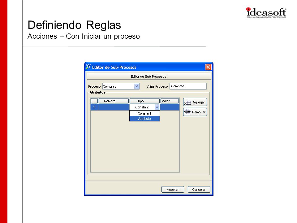This screenshot has width=297, height=223.
Task: Choose Attribute from the Tipo dropdown list
Action: click(144, 119)
